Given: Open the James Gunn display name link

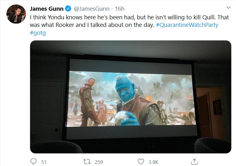Looking at the screenshot, I should [x=47, y=9].
